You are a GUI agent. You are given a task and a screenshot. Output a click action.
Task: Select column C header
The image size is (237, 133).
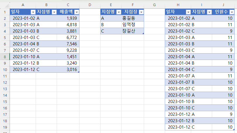pos(68,5)
